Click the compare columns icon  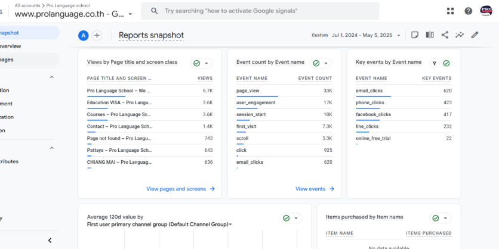click(430, 35)
